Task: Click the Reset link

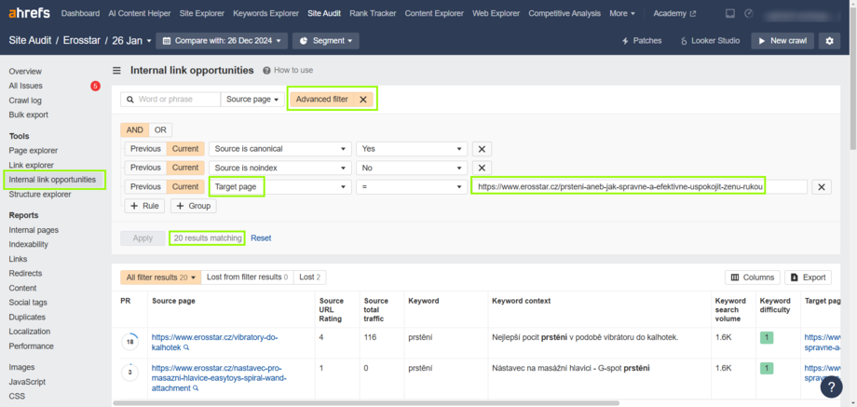Action: [x=261, y=238]
